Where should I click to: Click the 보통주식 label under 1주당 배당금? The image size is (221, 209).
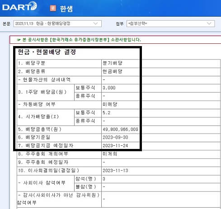[x=85, y=88]
